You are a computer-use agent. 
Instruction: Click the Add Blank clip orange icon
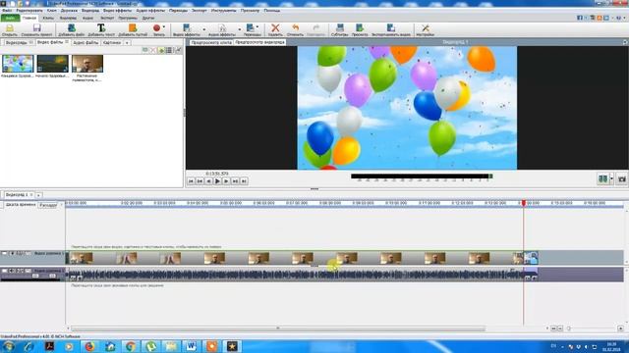[133, 27]
